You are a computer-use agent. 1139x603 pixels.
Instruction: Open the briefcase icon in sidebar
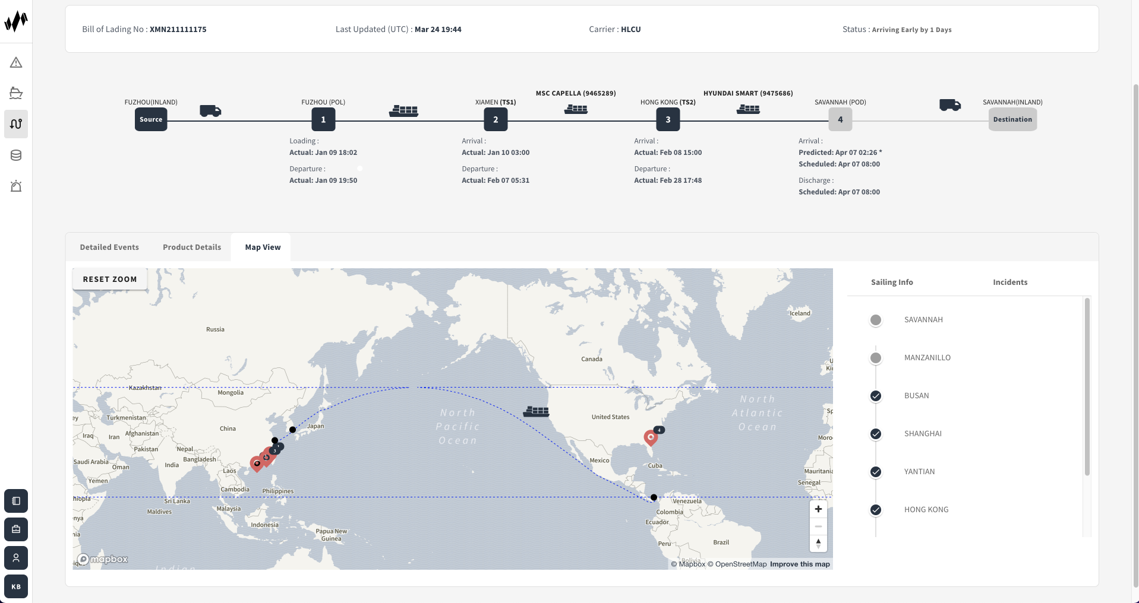pos(16,529)
